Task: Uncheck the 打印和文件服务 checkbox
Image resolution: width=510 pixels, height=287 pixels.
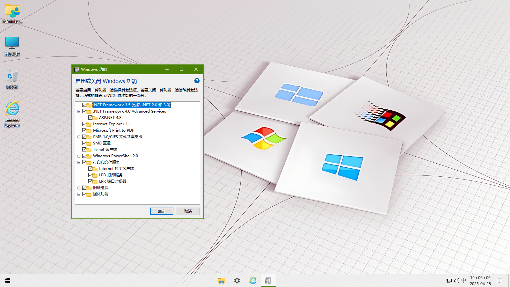Action: pos(84,162)
